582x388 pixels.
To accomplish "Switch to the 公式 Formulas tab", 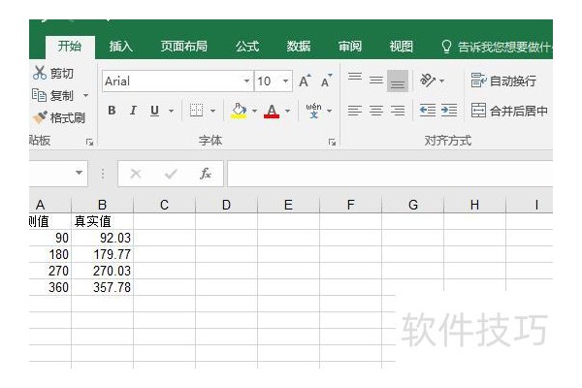I will click(x=247, y=47).
